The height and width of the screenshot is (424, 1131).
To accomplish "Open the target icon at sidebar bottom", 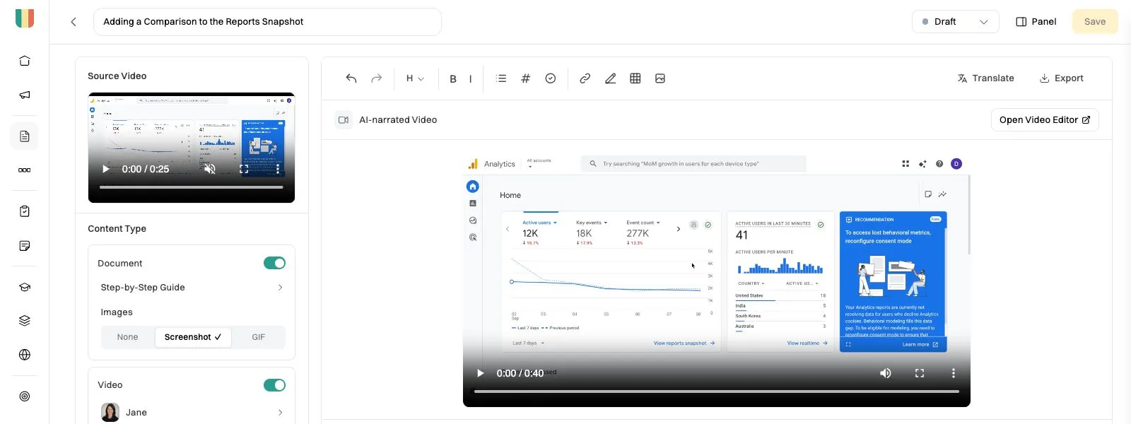I will click(x=25, y=396).
